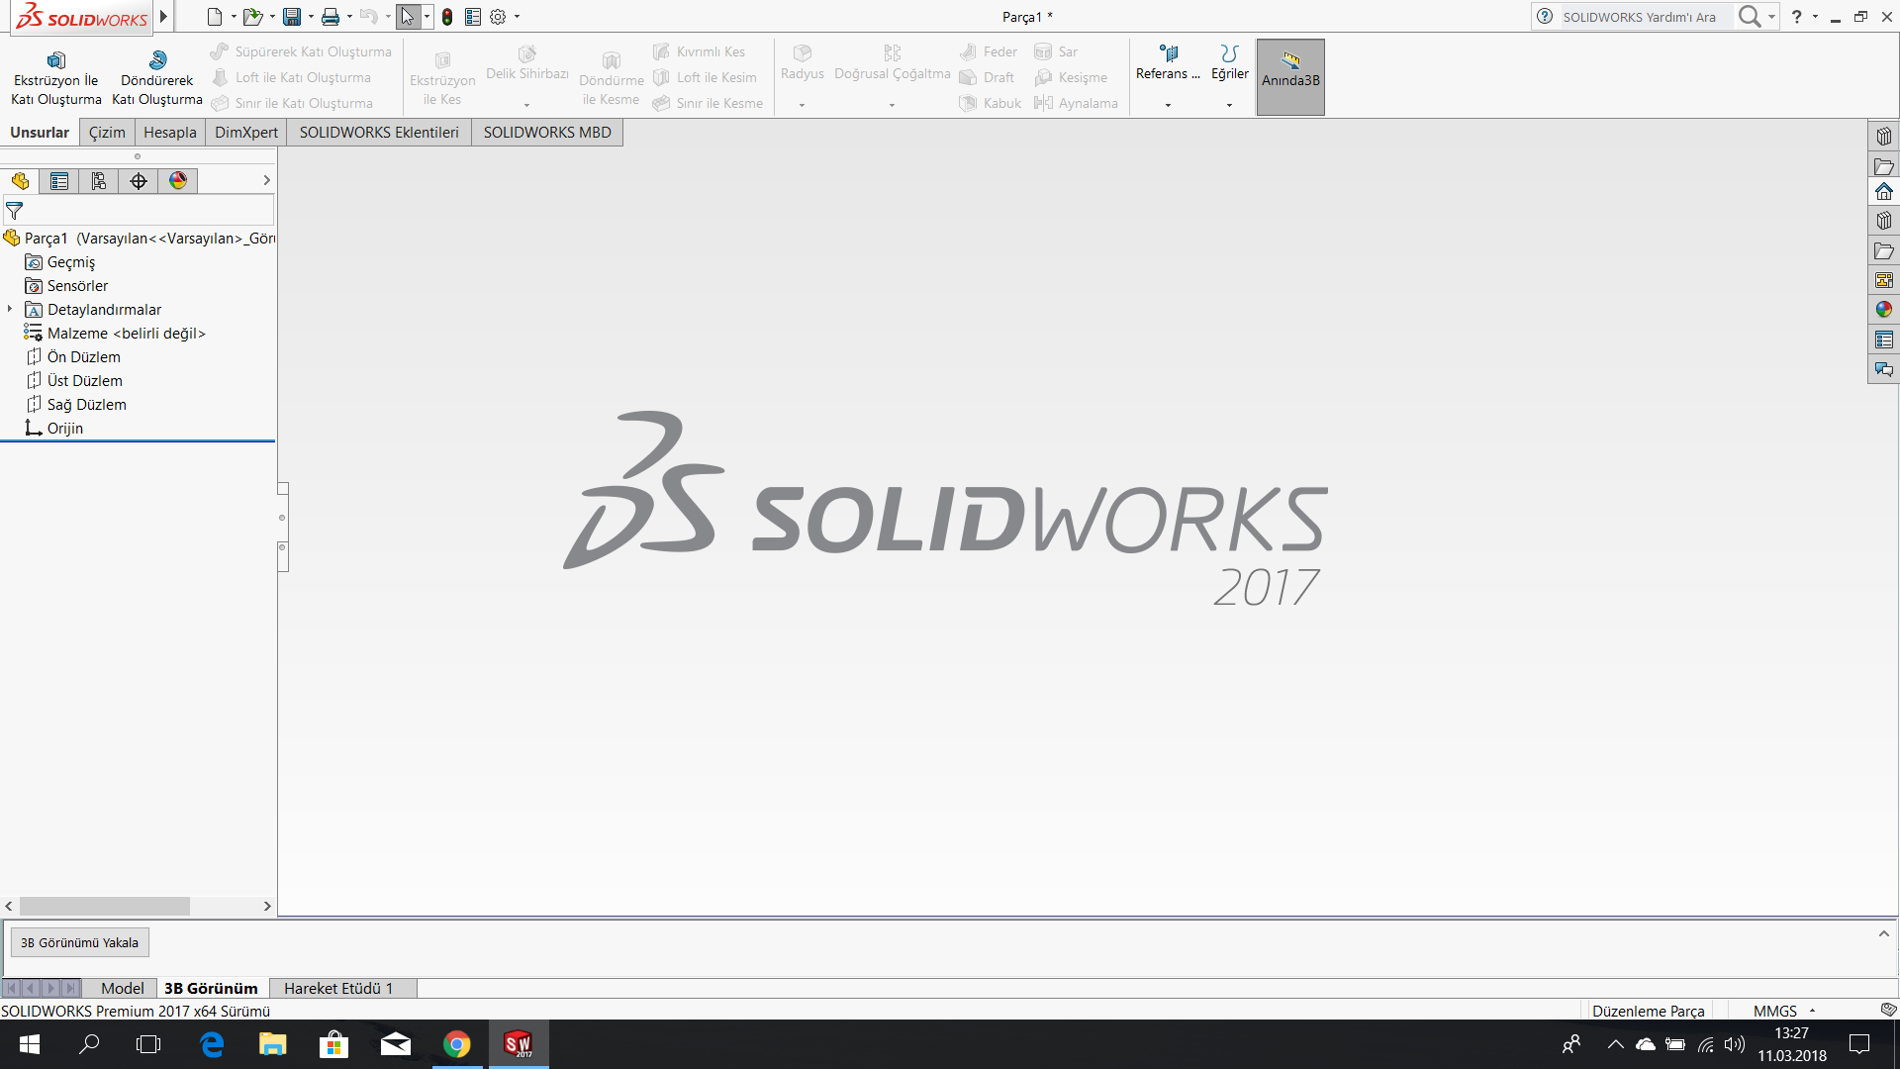The image size is (1900, 1069).
Task: Switch to DimXpert tab
Action: point(246,133)
